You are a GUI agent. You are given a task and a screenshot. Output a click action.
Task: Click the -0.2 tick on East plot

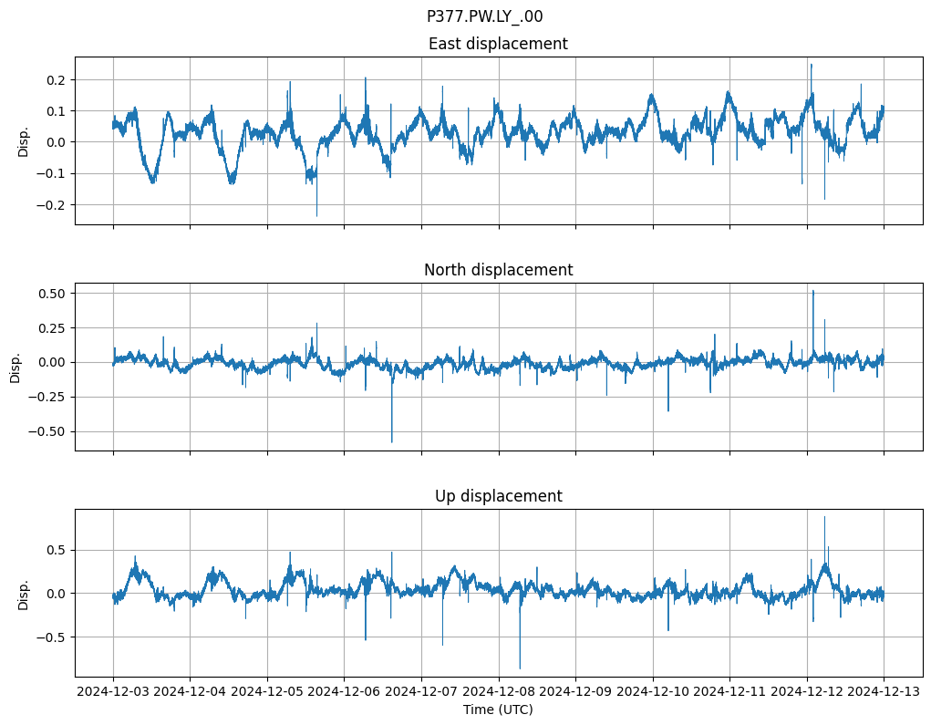coord(53,204)
